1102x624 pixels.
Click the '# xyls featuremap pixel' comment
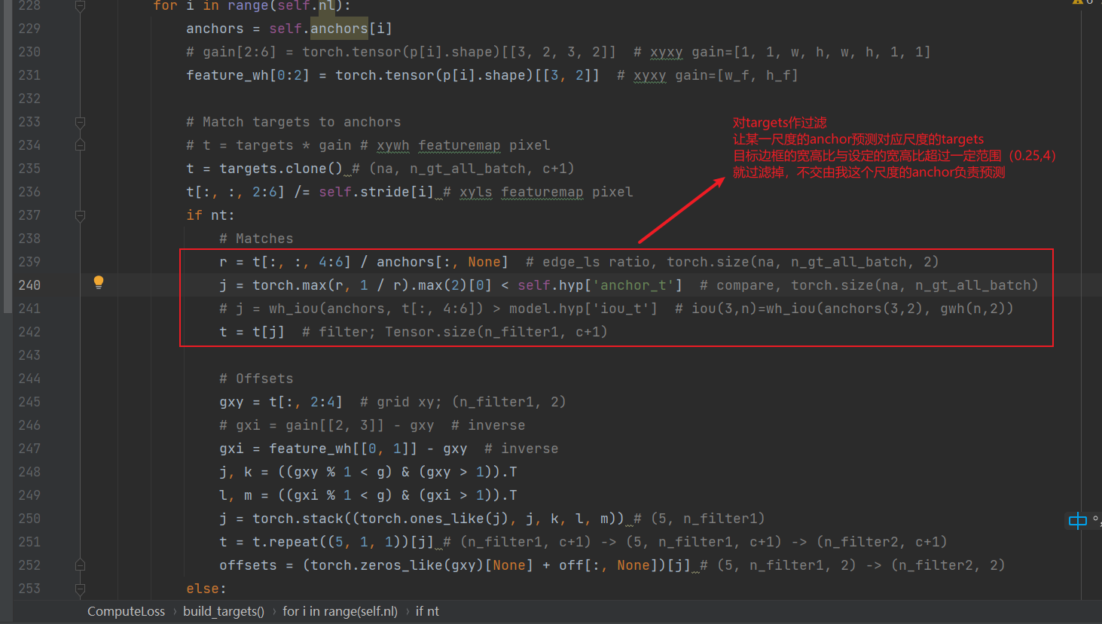coord(538,192)
